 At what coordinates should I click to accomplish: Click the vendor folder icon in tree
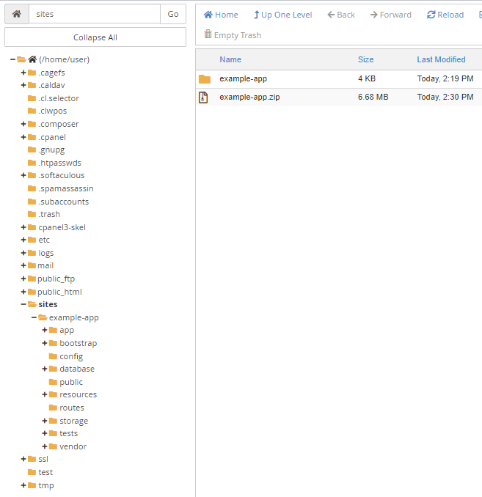click(x=53, y=446)
